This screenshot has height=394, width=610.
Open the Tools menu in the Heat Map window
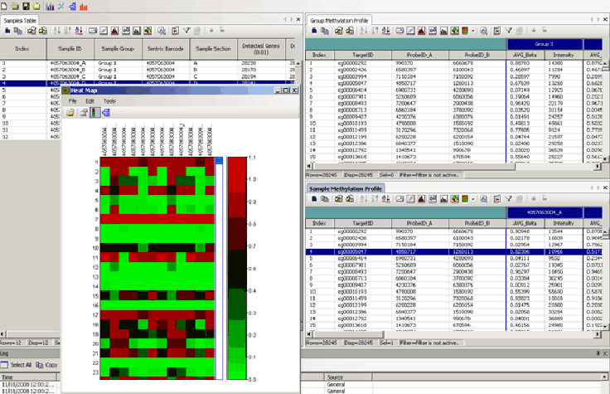(109, 100)
